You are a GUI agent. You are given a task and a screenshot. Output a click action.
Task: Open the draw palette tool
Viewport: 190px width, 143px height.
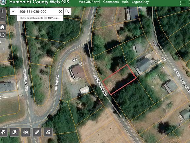coord(26,132)
